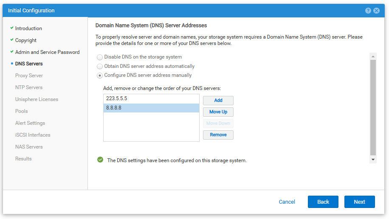
Task: Close the Initial Configuration dialog
Action: click(x=376, y=11)
